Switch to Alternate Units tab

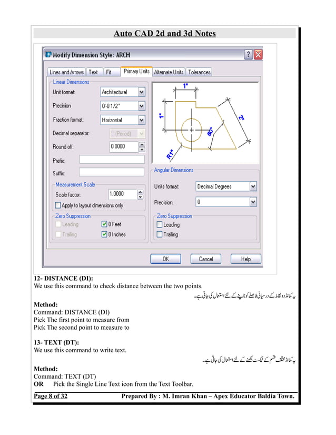[169, 72]
